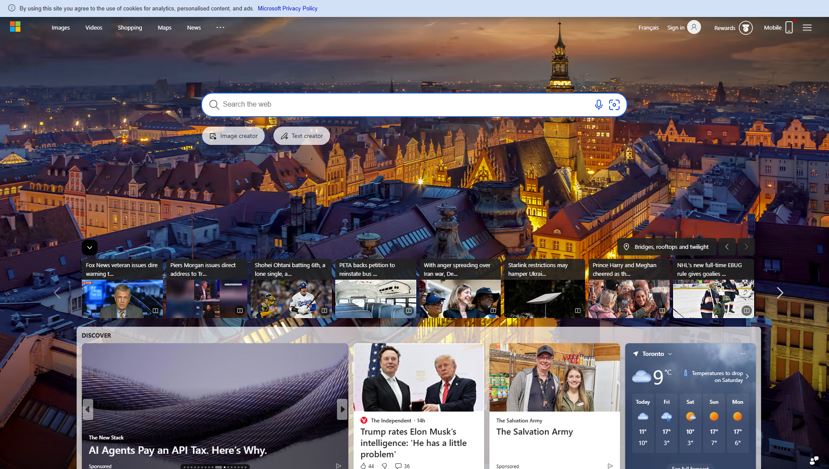
Task: Open the Videos tab
Action: coord(94,27)
